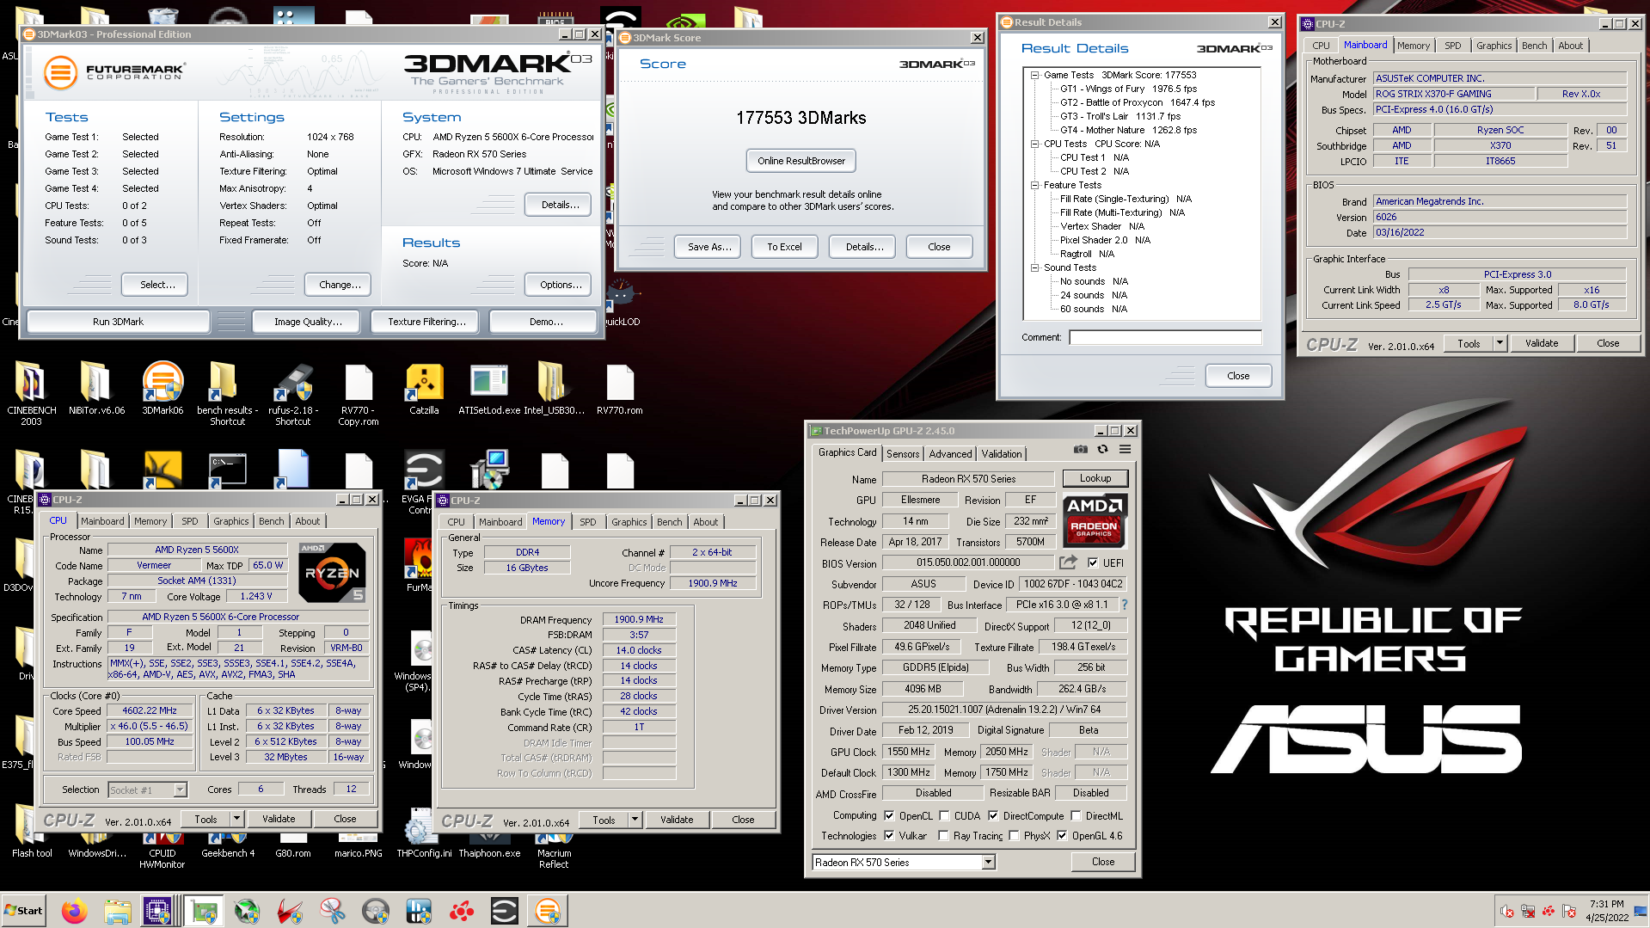This screenshot has width=1650, height=928.
Task: Select the 3DMark03 orange taskbar icon
Action: (548, 911)
